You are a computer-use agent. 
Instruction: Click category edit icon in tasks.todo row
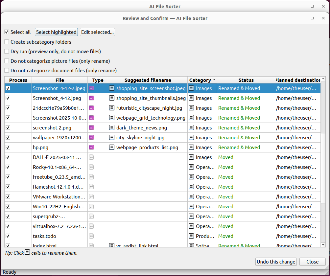click(191, 236)
